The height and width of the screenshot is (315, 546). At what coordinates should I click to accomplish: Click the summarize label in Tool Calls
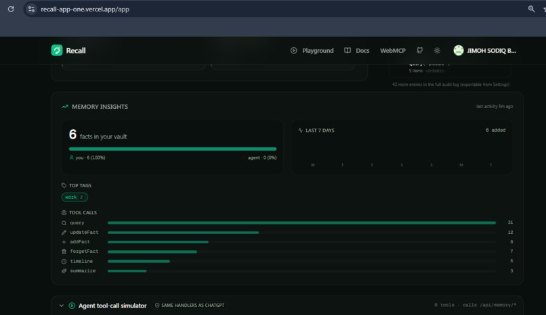tap(83, 270)
